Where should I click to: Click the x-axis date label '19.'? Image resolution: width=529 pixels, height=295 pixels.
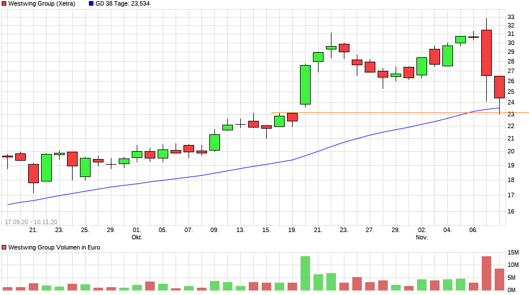tap(292, 230)
